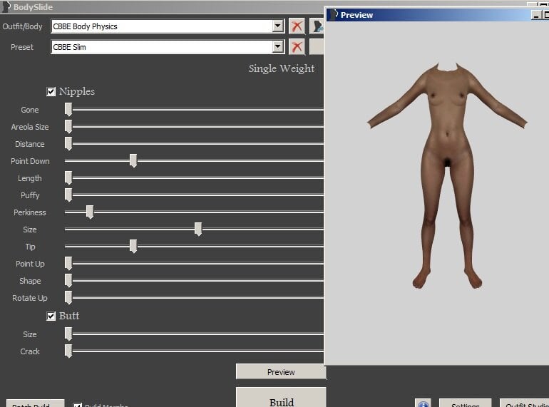
Task: Open the blue info icon at bottom
Action: 423,403
